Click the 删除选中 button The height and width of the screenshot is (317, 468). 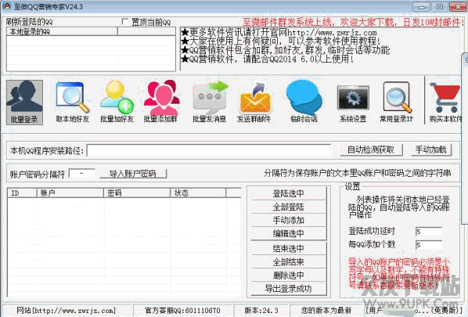289,276
